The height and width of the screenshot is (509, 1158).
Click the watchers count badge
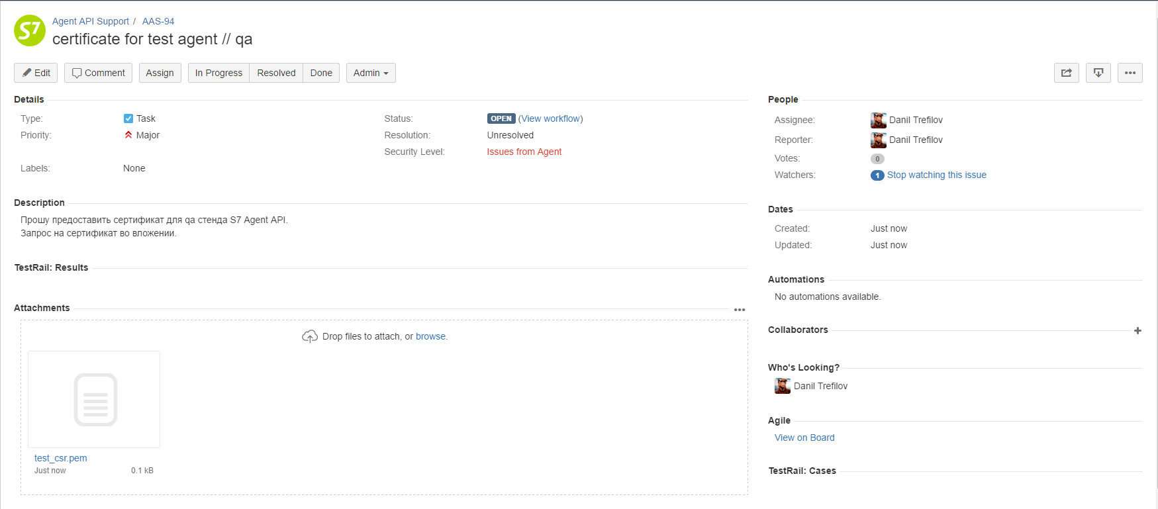[x=877, y=175]
